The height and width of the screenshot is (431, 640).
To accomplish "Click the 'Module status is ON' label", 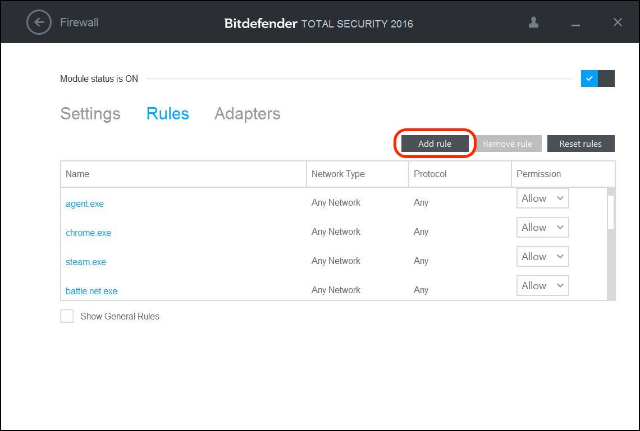I will pyautogui.click(x=99, y=78).
